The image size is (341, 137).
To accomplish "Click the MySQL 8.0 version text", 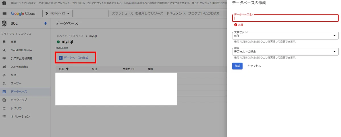I will tap(62, 48).
